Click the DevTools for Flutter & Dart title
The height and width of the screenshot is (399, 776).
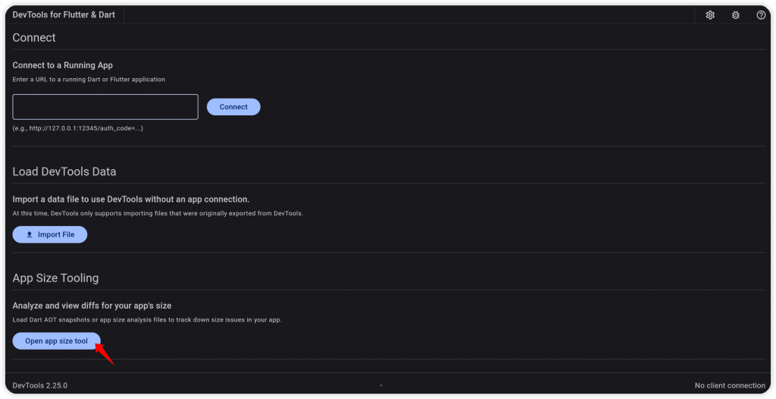coord(64,15)
